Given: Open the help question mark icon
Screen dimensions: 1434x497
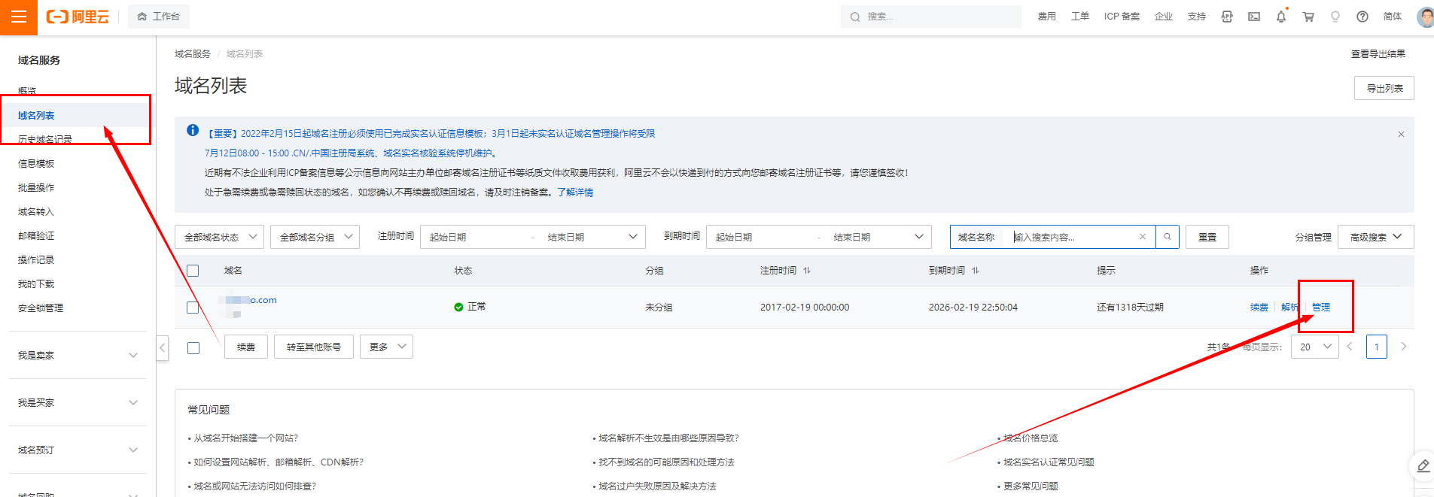Looking at the screenshot, I should (x=1362, y=17).
